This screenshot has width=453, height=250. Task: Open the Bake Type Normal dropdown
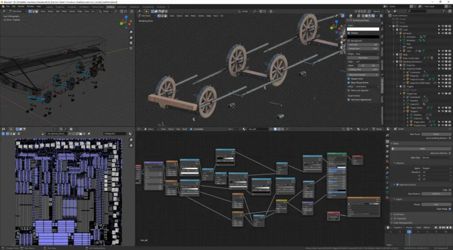point(436,158)
